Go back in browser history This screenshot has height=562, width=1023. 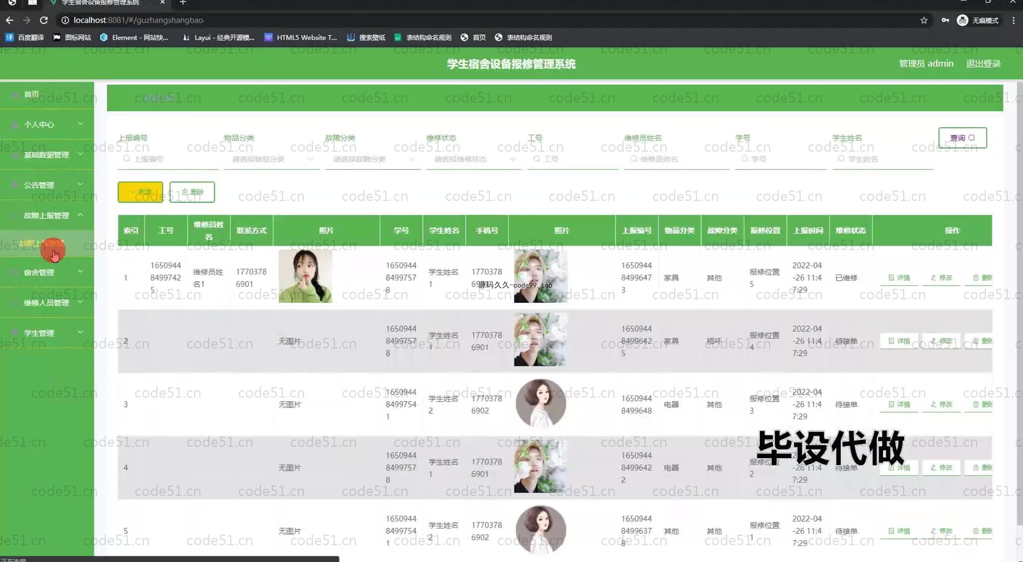point(9,20)
